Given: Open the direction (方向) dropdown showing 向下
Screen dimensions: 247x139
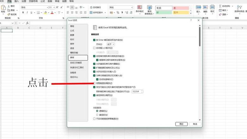Looking at the screenshot, I should coord(111,44).
